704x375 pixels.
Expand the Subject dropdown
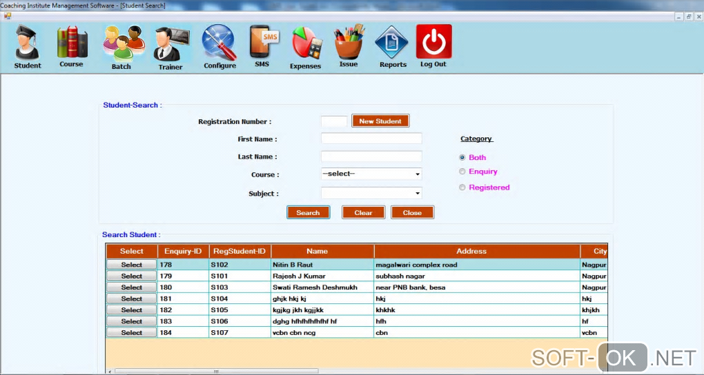[417, 193]
